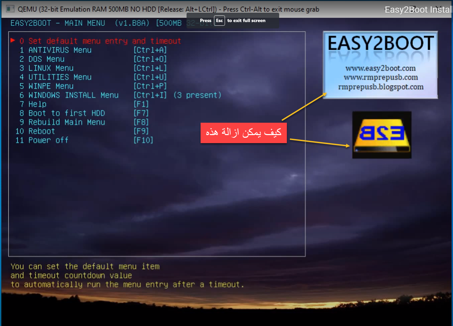The height and width of the screenshot is (326, 453).
Task: Click the [Ctrl+I] hotkey label
Action: (x=150, y=95)
